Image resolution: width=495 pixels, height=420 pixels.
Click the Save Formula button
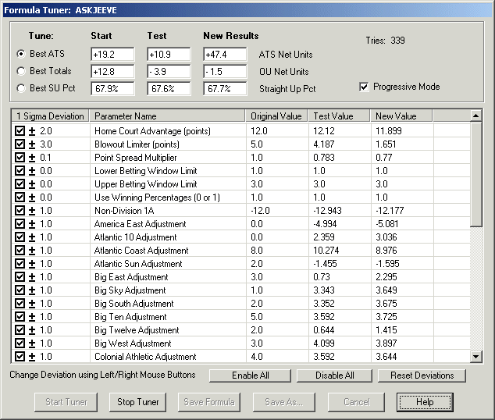click(209, 402)
